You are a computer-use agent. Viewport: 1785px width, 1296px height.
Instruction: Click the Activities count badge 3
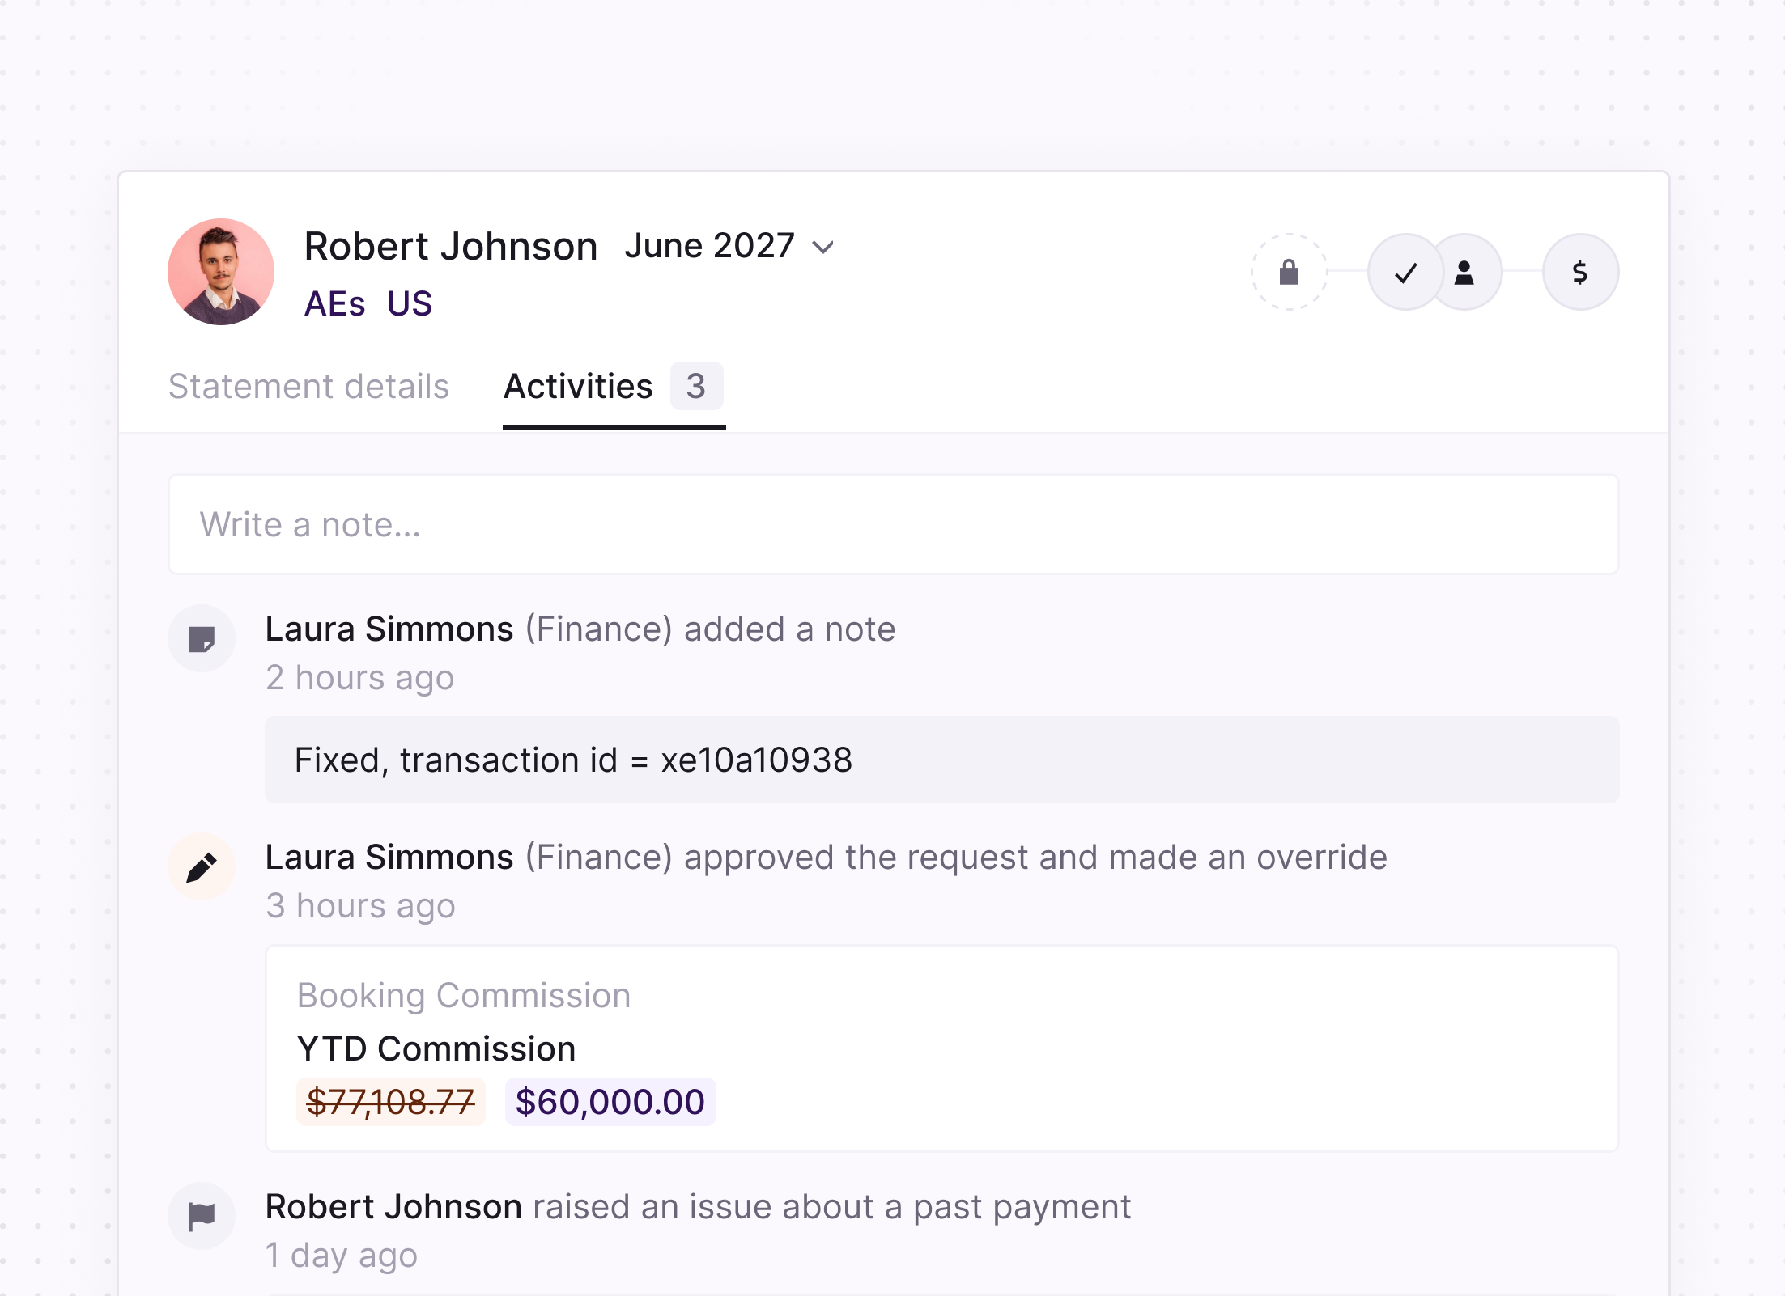(x=696, y=386)
